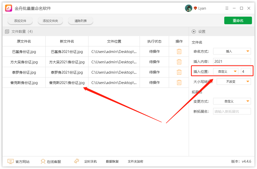Image resolution: width=257 pixels, height=169 pixels.
Task: Click the 插入内容 field showing 2021
Action: click(232, 61)
